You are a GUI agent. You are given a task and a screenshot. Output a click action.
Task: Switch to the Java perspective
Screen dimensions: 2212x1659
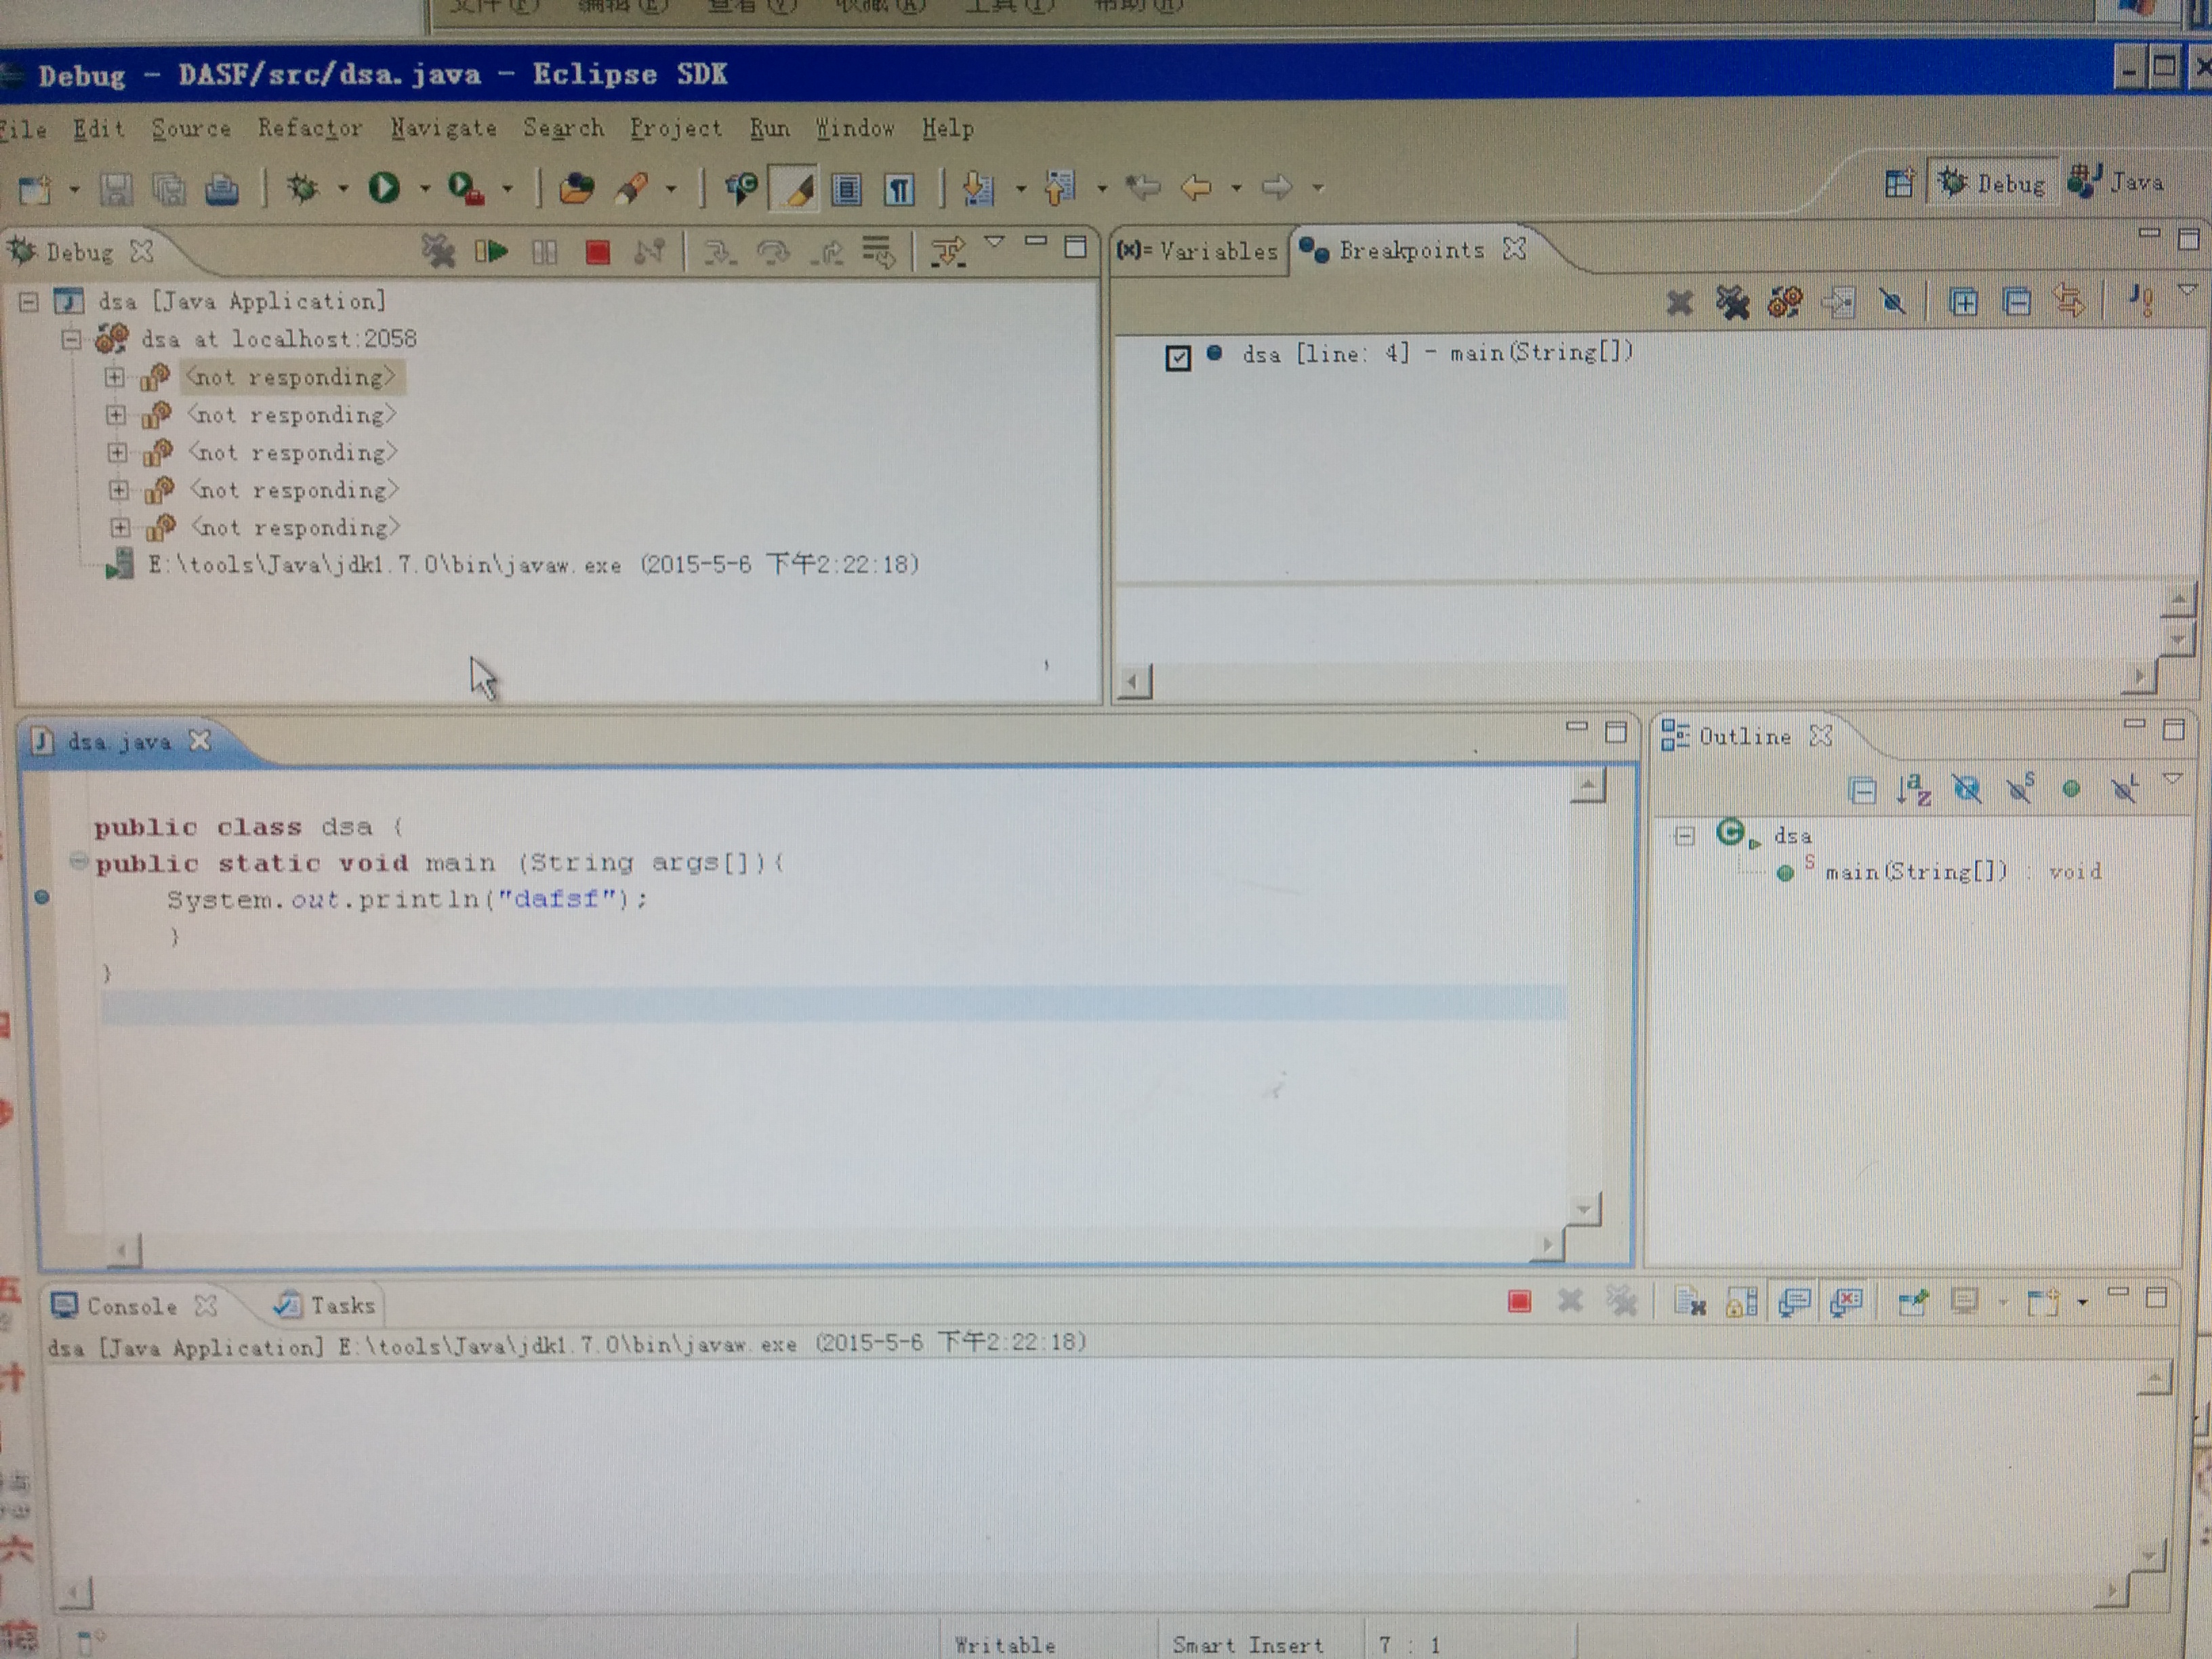coord(2117,183)
